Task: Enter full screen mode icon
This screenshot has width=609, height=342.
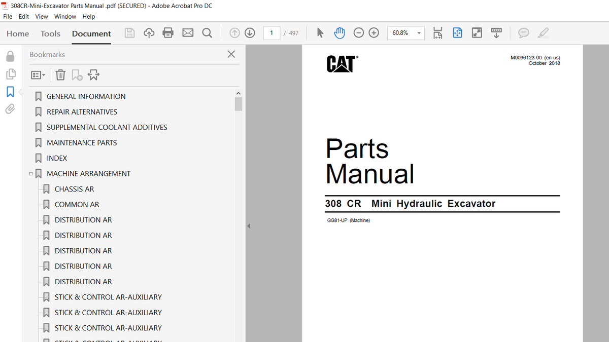Action: point(477,33)
